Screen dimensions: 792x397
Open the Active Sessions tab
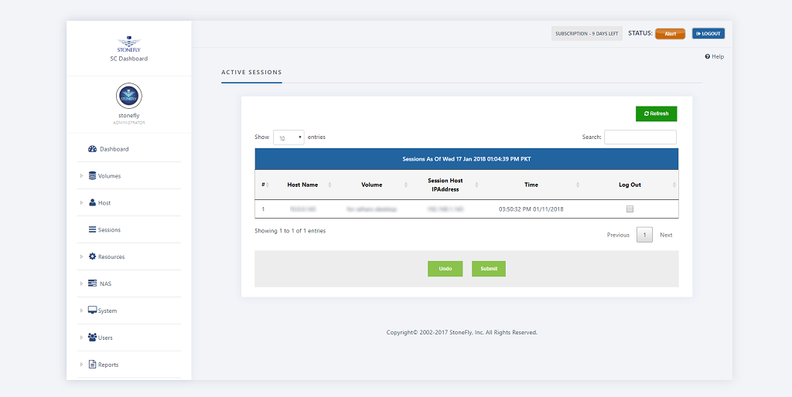point(251,73)
